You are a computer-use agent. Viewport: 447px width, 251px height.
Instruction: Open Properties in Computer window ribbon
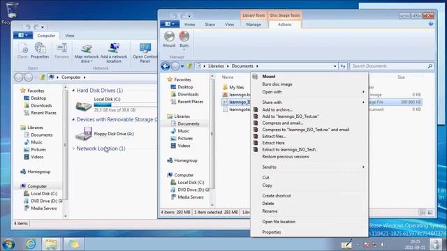[40, 51]
